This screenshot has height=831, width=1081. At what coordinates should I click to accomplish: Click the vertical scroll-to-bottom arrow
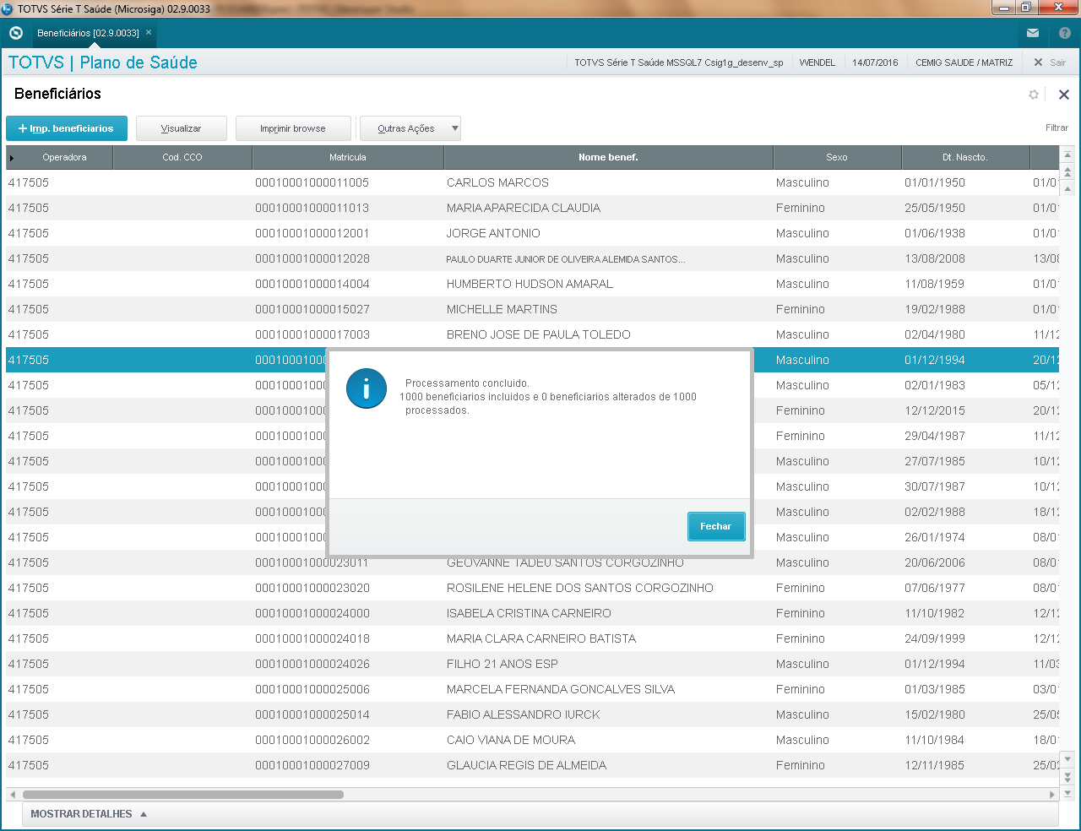(1067, 793)
